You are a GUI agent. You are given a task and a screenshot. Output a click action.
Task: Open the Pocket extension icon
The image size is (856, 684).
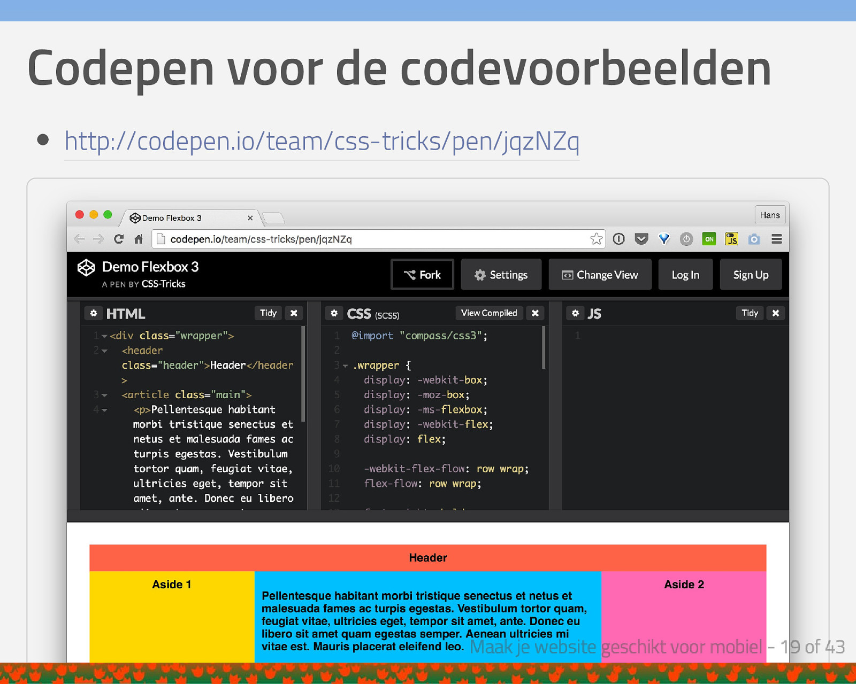tap(641, 239)
